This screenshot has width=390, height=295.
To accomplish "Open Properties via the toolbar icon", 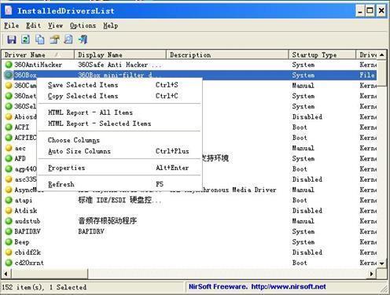I will pyautogui.click(x=54, y=39).
